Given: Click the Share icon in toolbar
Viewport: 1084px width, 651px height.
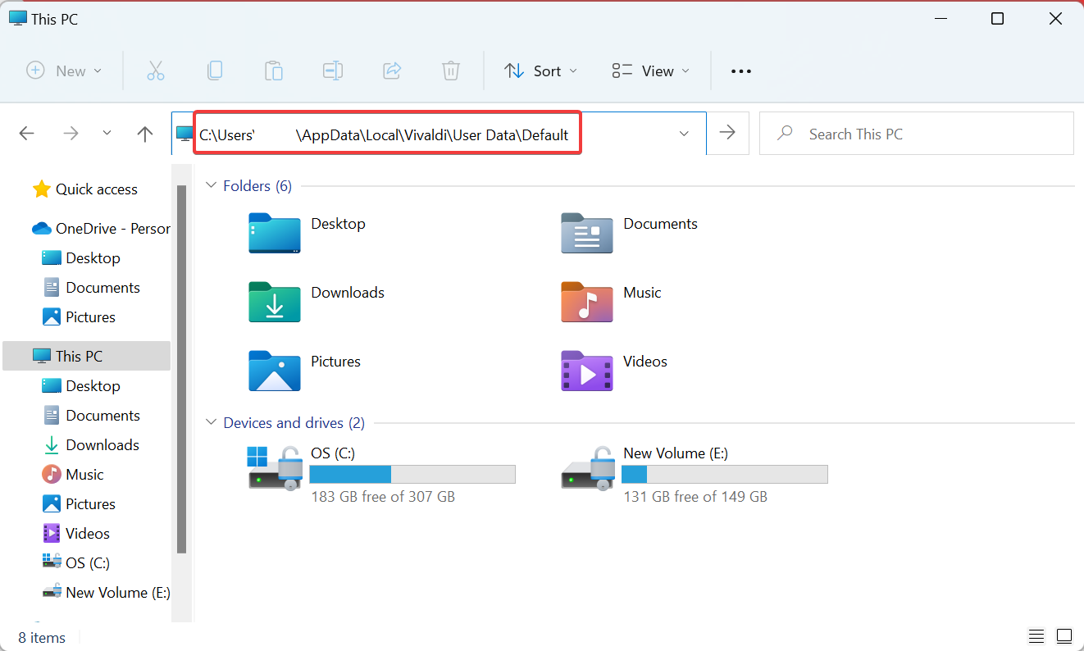Looking at the screenshot, I should tap(392, 71).
